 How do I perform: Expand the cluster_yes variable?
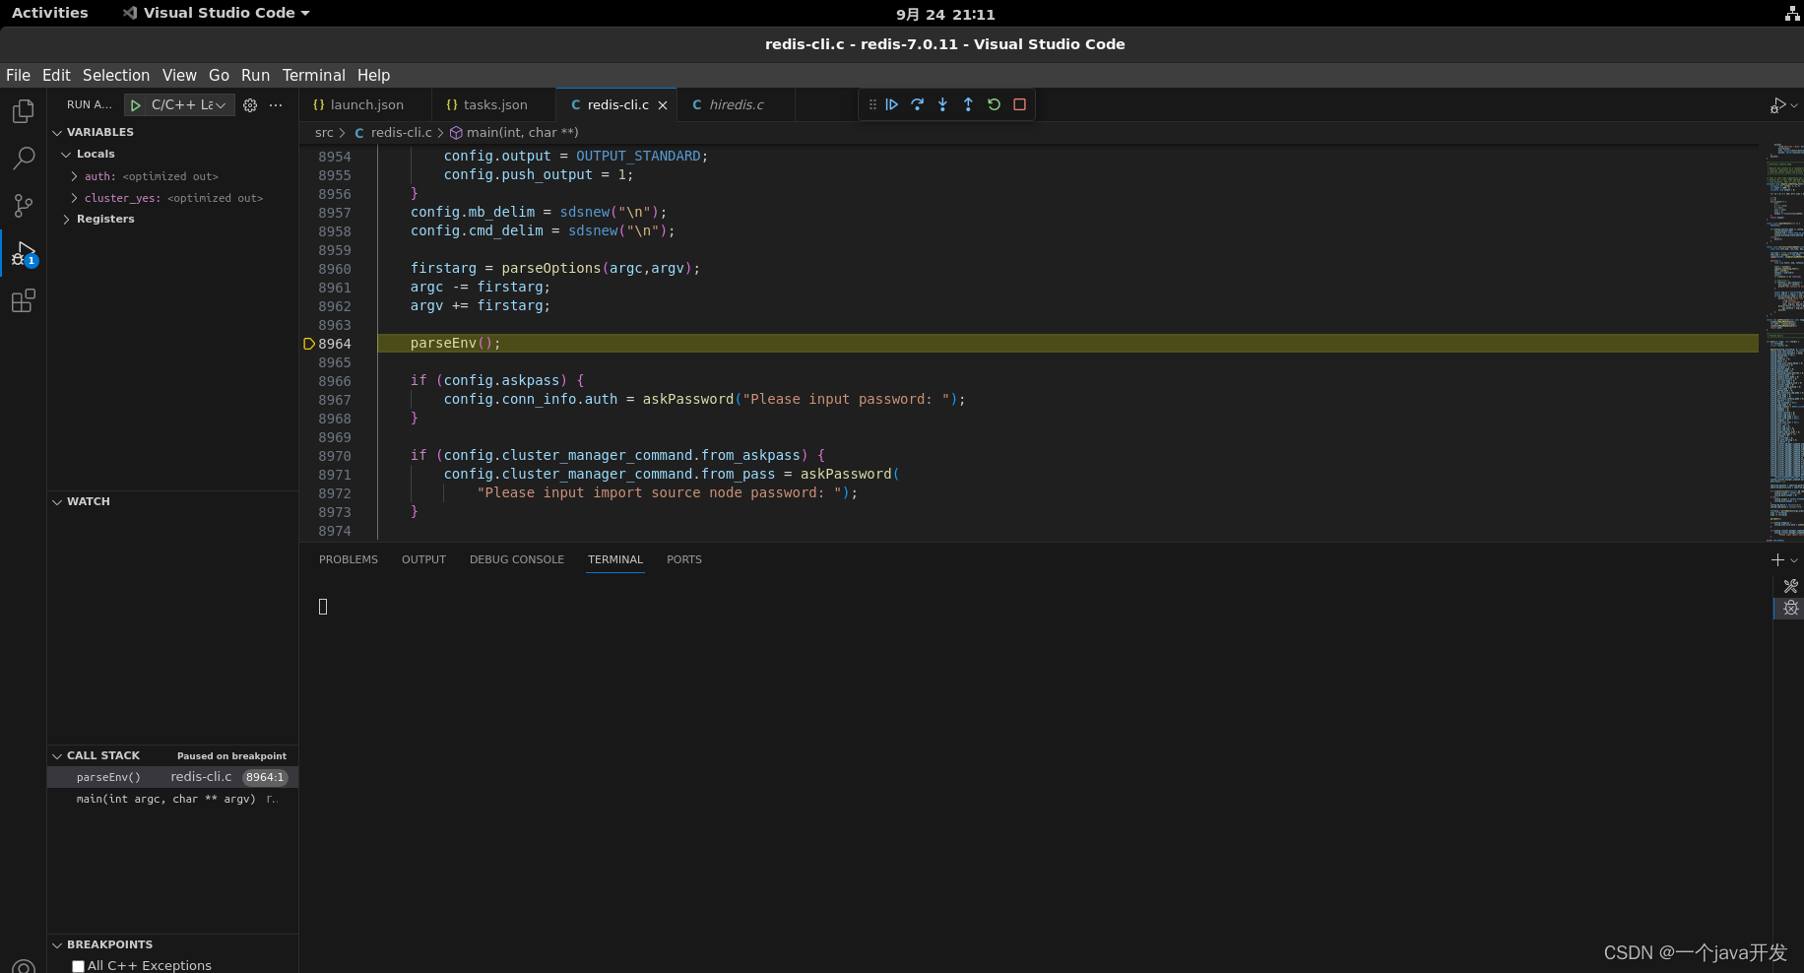(74, 198)
